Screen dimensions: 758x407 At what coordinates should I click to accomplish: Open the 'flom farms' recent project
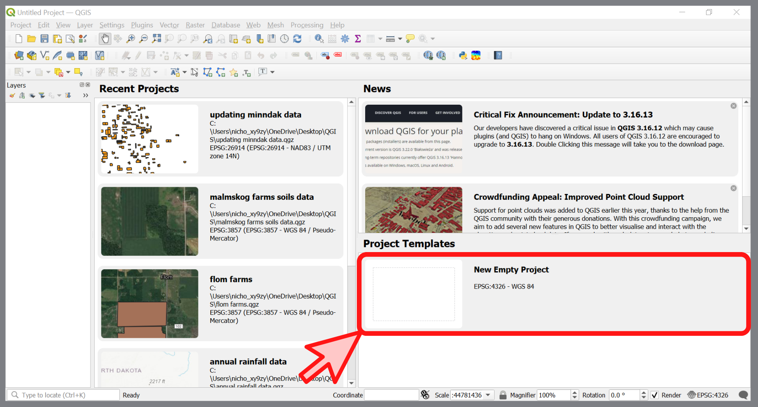[221, 304]
